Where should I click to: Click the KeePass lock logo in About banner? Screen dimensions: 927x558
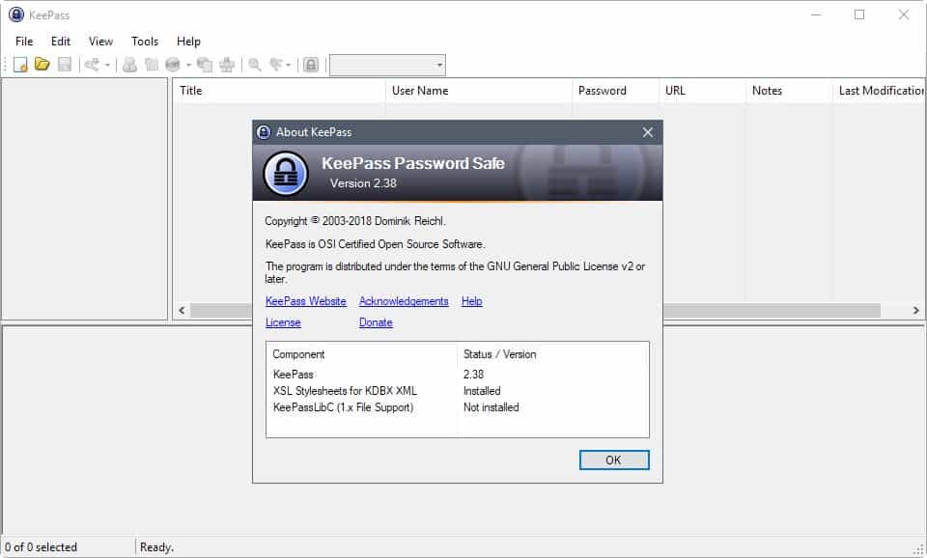286,173
